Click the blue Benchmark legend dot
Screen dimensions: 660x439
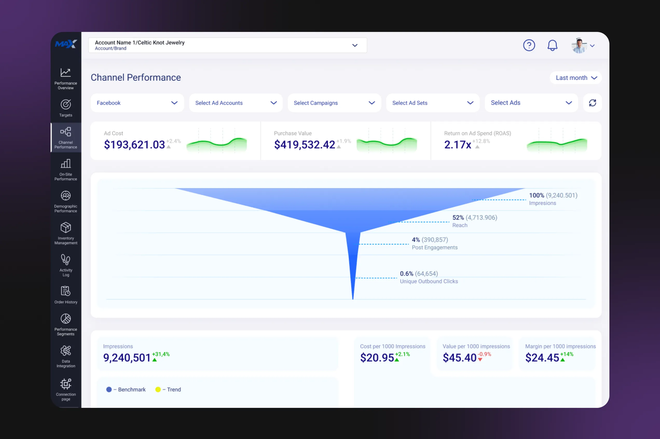(109, 389)
